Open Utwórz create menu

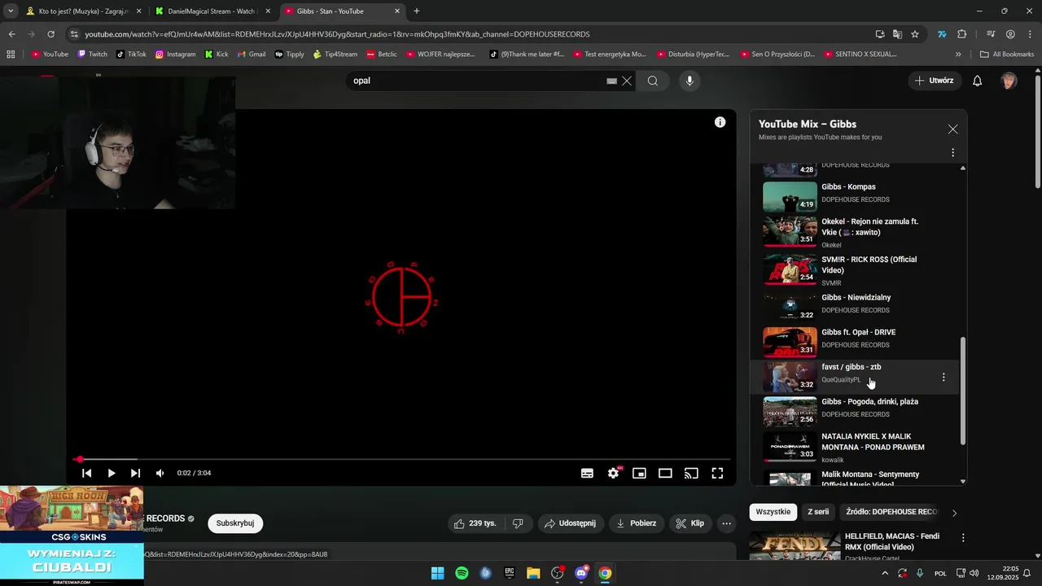(x=934, y=81)
